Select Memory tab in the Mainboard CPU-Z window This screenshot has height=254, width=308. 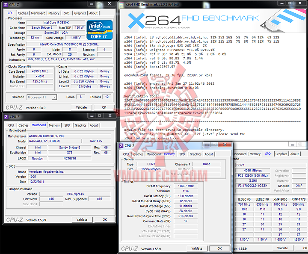(54, 125)
